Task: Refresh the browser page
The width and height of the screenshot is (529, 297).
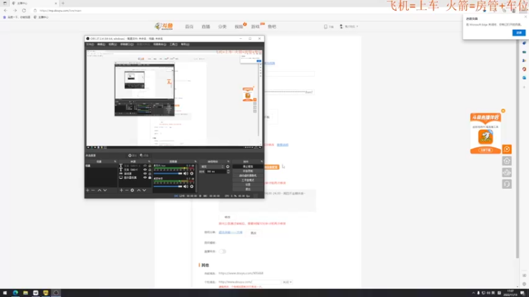Action: pos(24,11)
